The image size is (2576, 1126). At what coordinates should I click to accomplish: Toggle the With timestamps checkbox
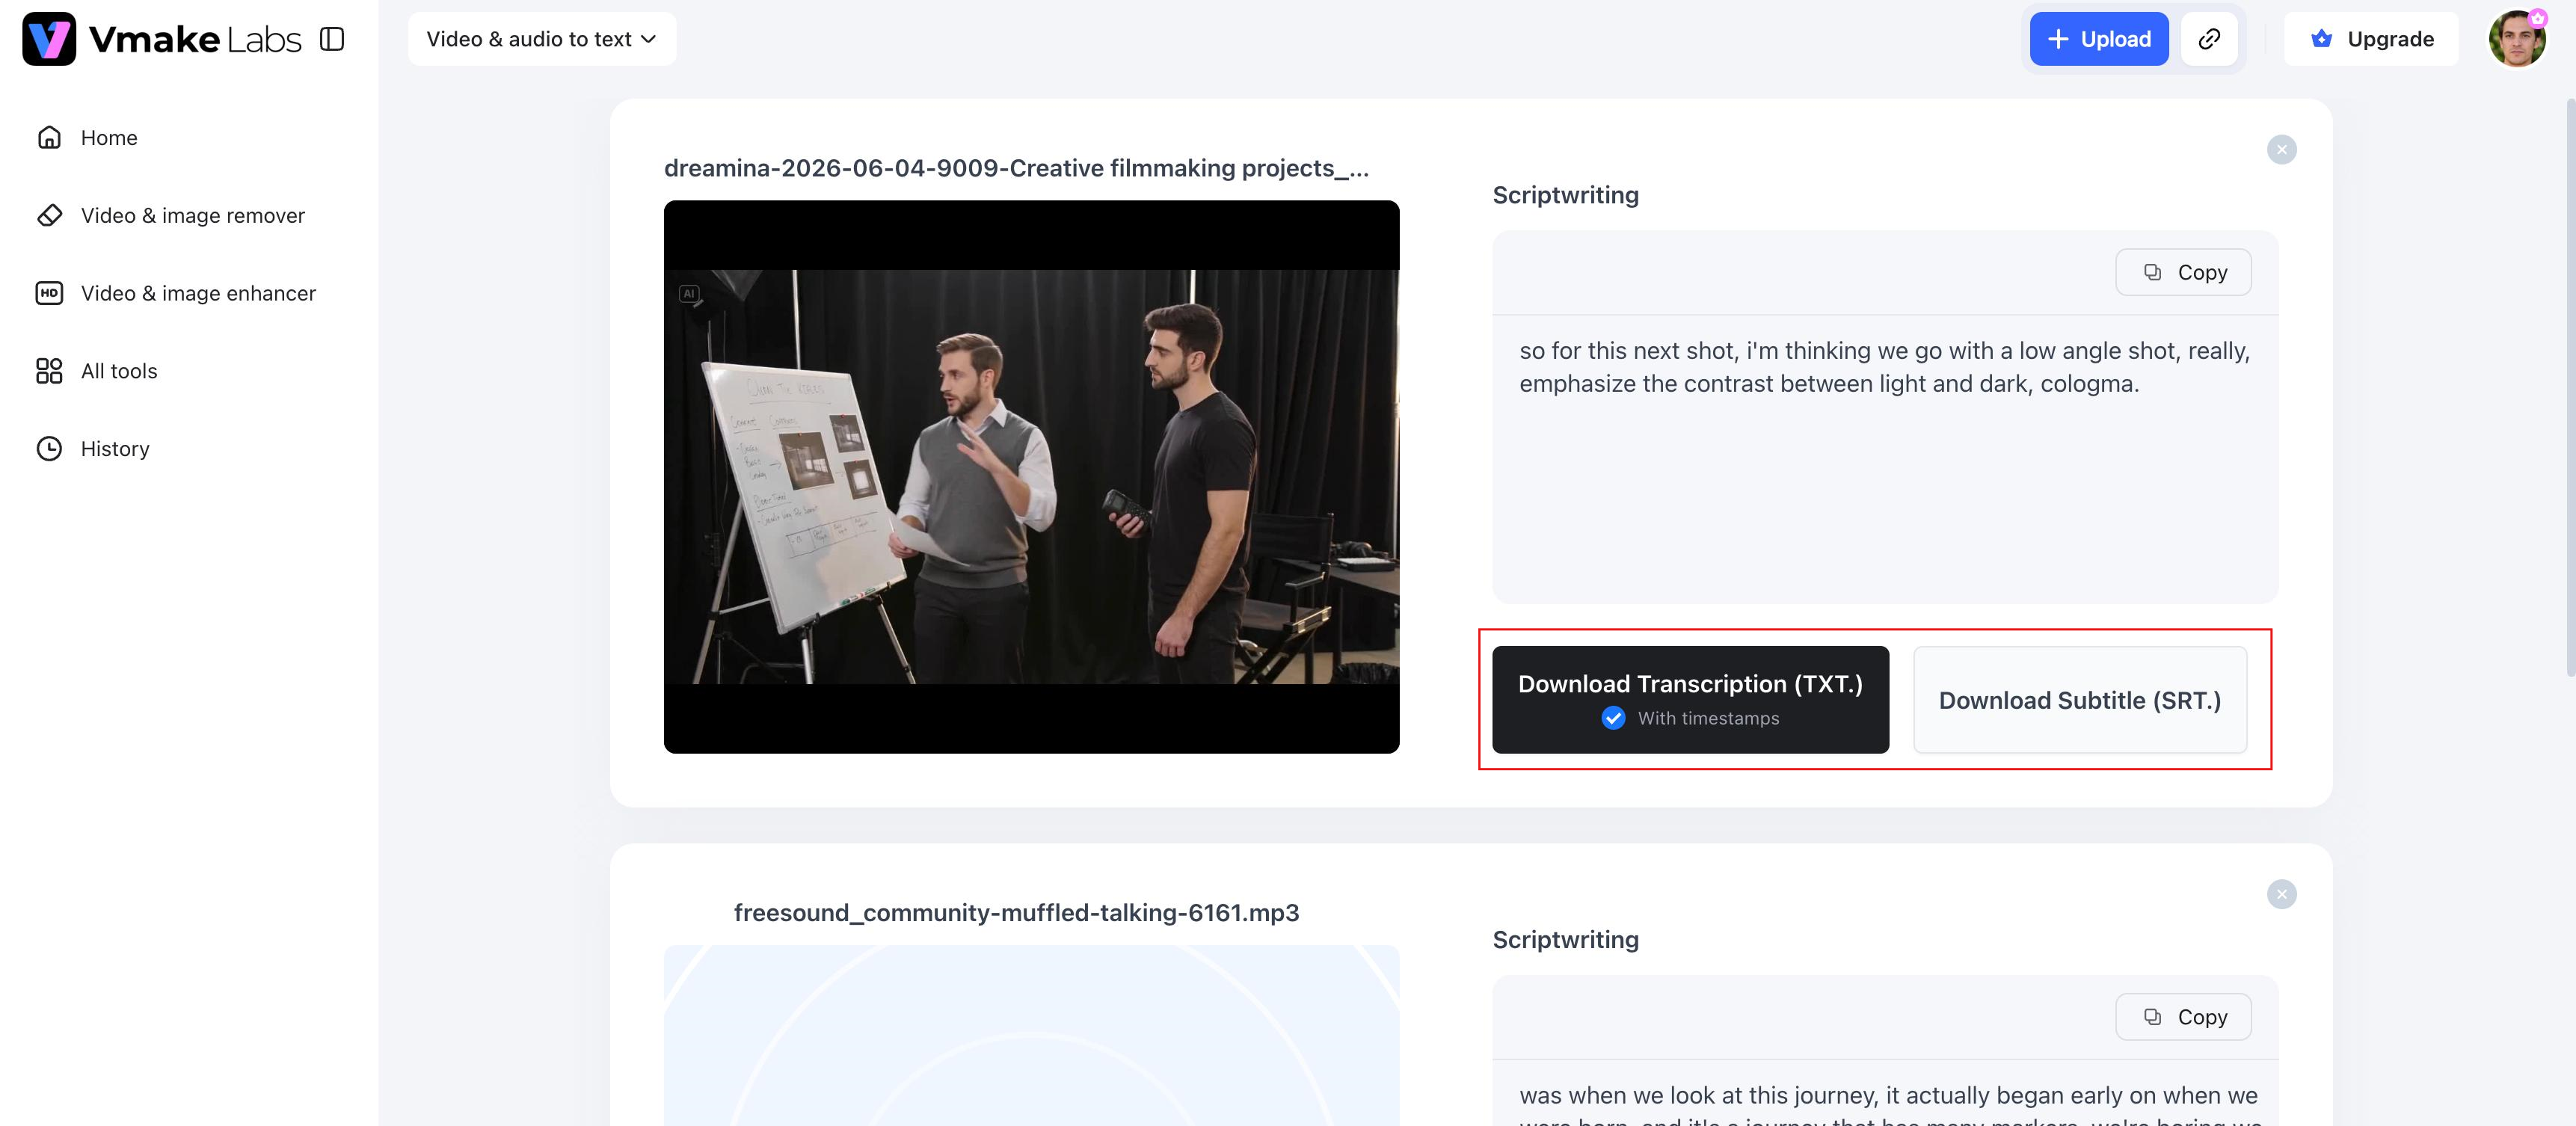pos(1613,718)
